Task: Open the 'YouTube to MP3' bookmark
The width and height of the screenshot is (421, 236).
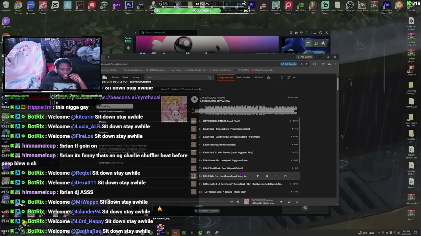Action: [x=195, y=70]
